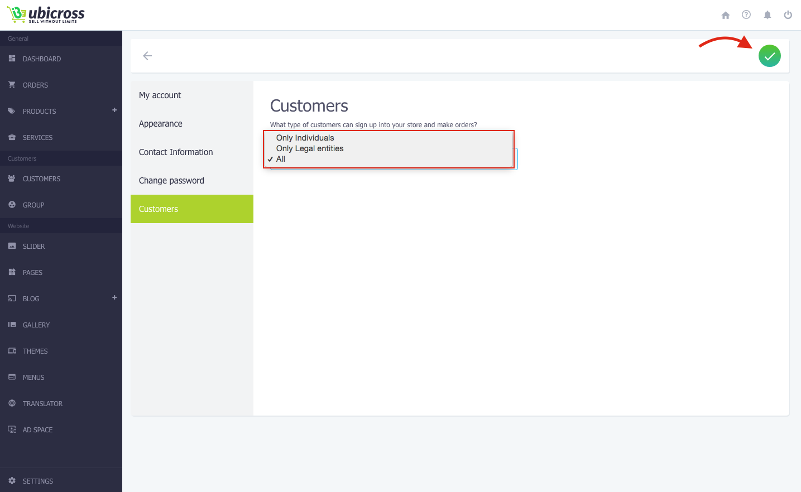Image resolution: width=801 pixels, height=492 pixels.
Task: Open PAGES label in sidebar
Action: (x=32, y=273)
